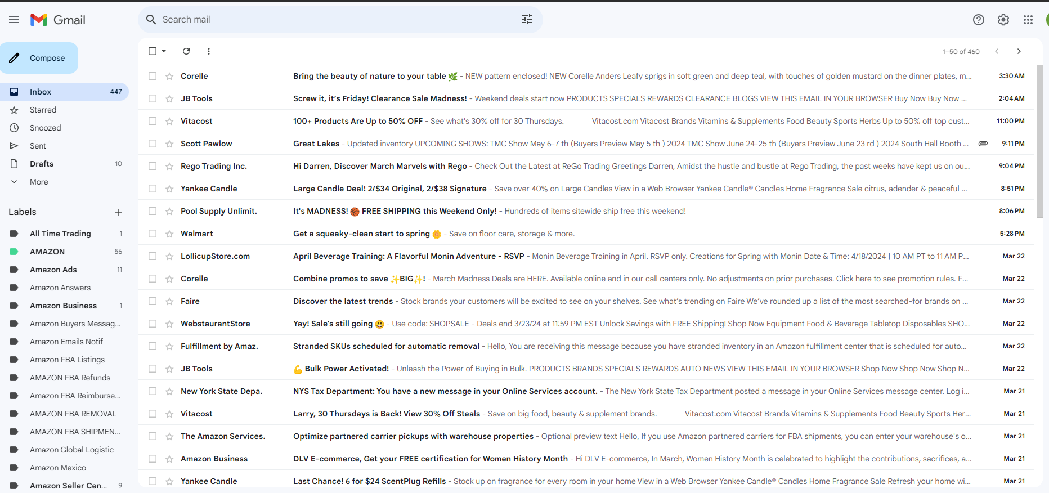The image size is (1049, 493).
Task: Star the Walmart email
Action: tap(169, 234)
